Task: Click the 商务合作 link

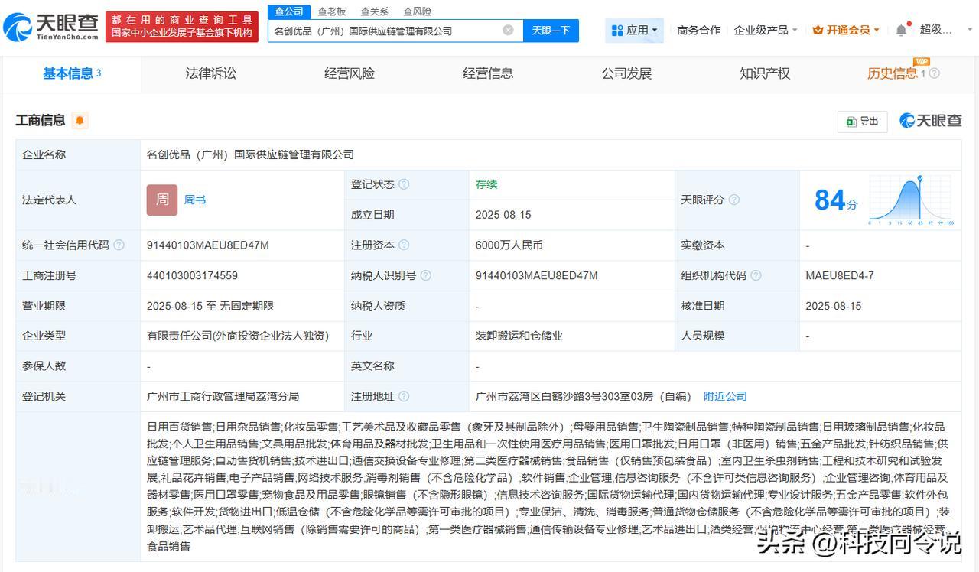Action: 698,30
